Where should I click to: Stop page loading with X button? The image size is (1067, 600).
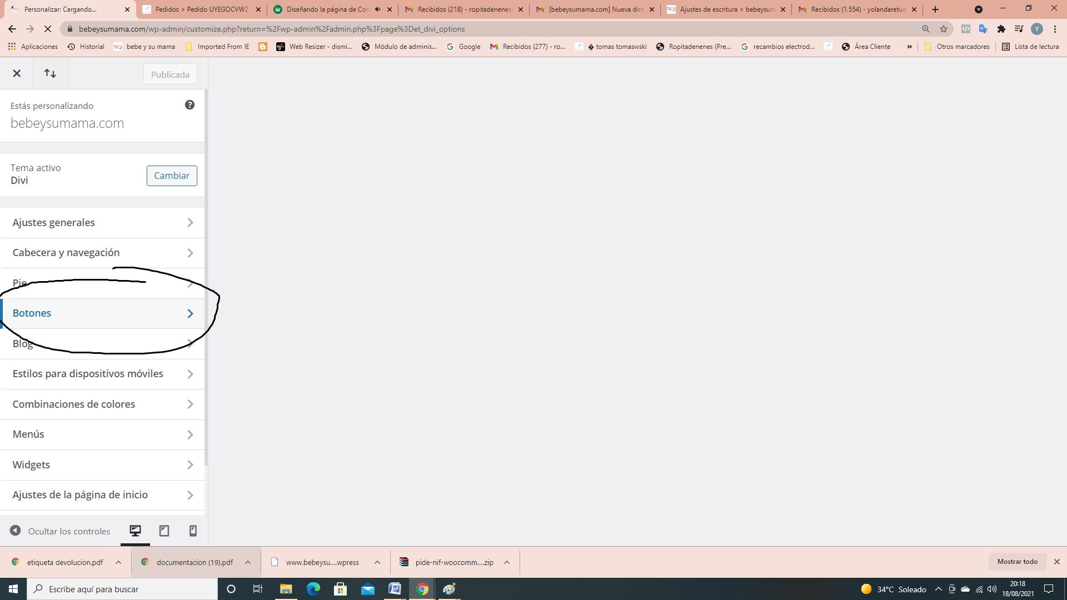pyautogui.click(x=48, y=29)
